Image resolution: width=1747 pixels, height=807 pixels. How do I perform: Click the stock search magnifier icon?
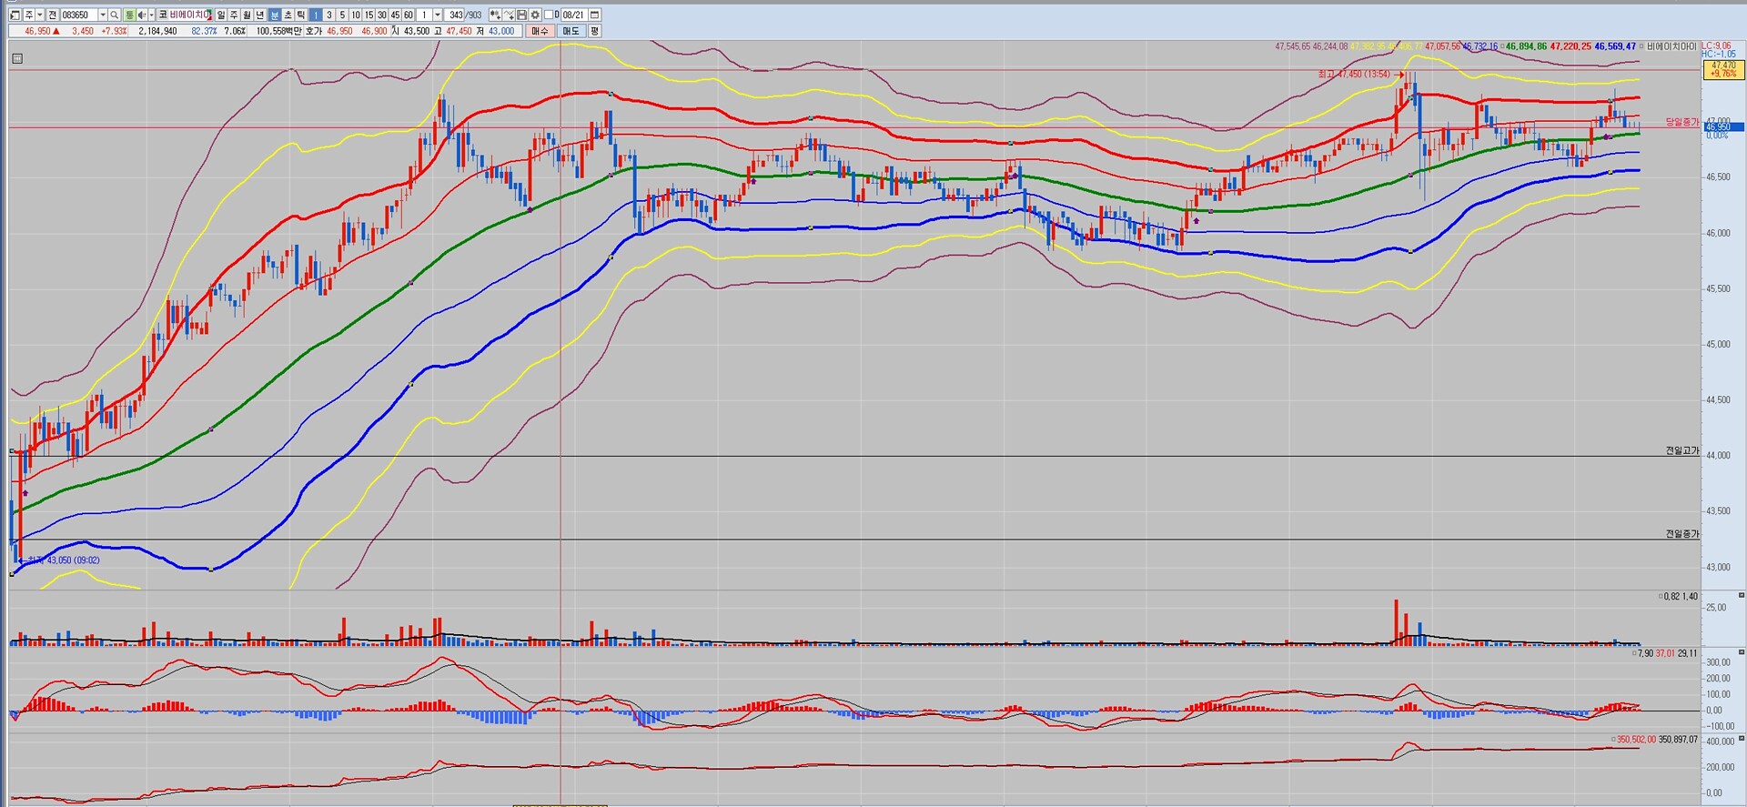coord(115,15)
